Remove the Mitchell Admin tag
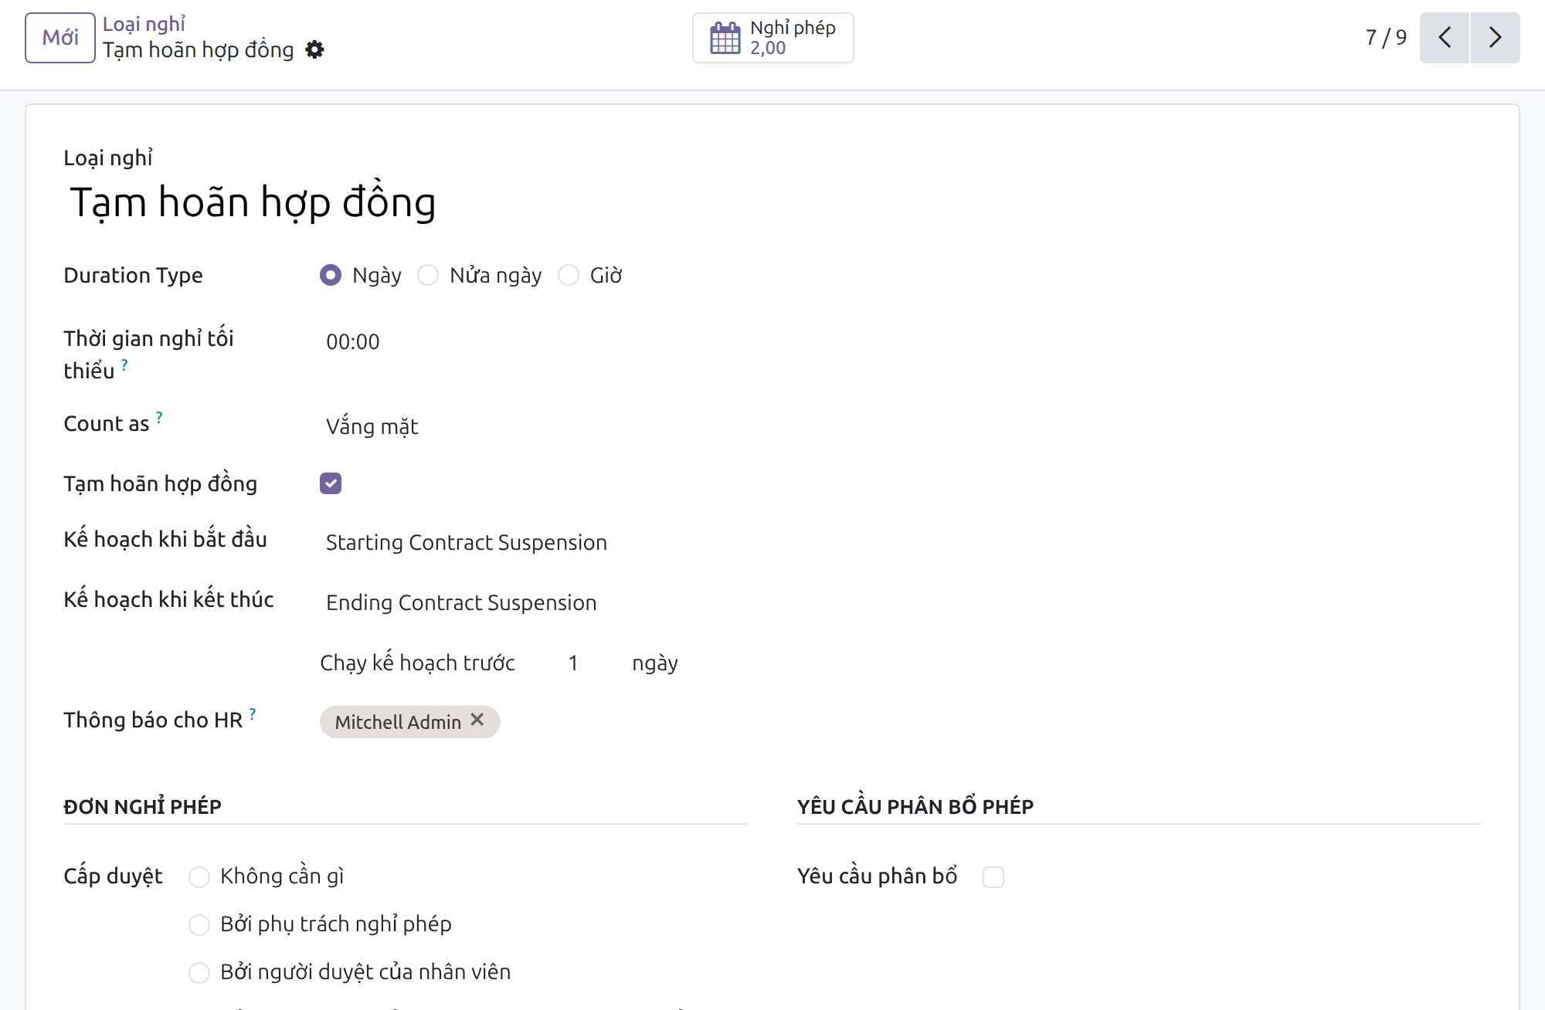 coord(477,720)
